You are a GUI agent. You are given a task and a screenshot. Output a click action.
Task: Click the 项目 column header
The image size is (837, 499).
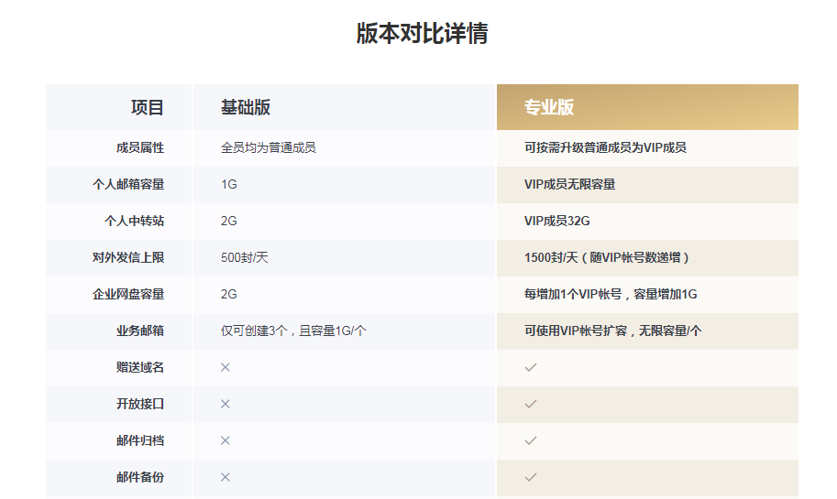pos(147,107)
